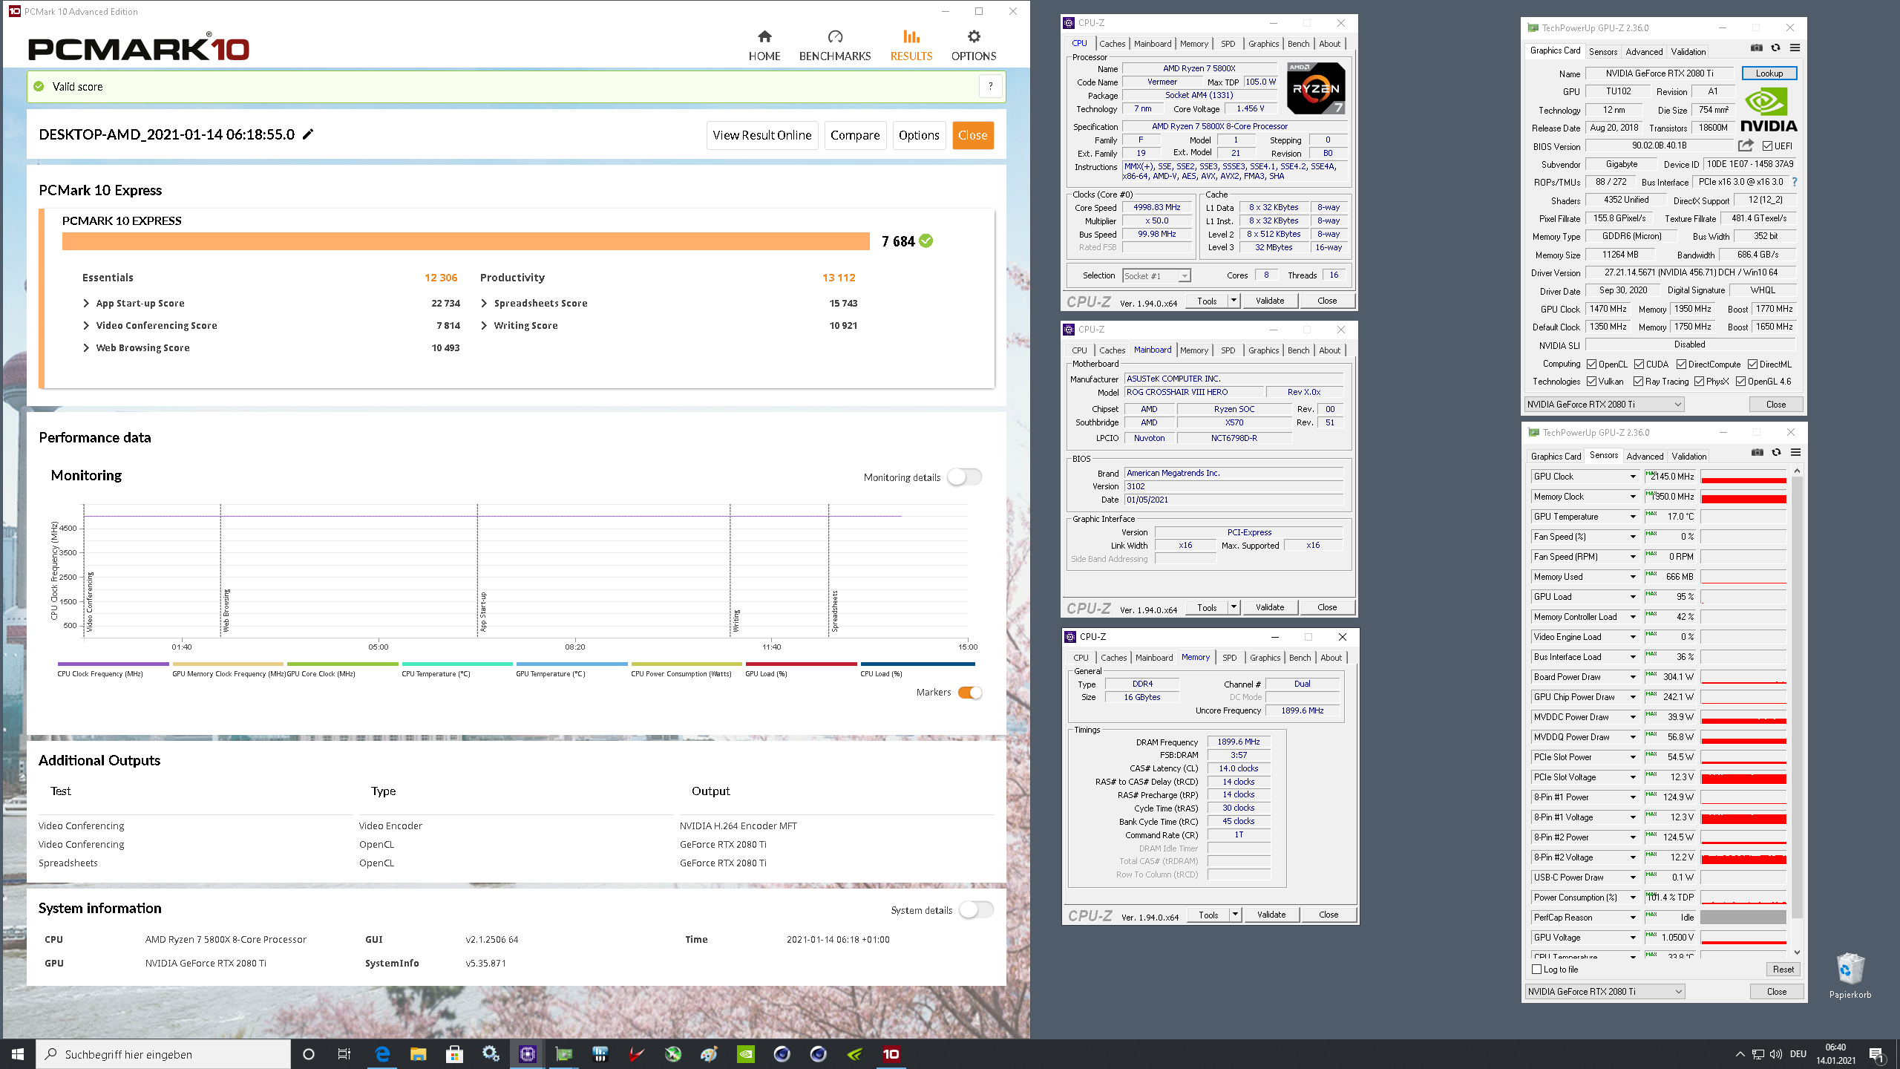Enable Log to file checkbox
1900x1069 pixels.
tap(1537, 970)
